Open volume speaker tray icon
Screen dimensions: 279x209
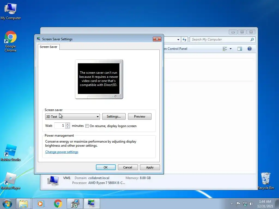point(251,204)
